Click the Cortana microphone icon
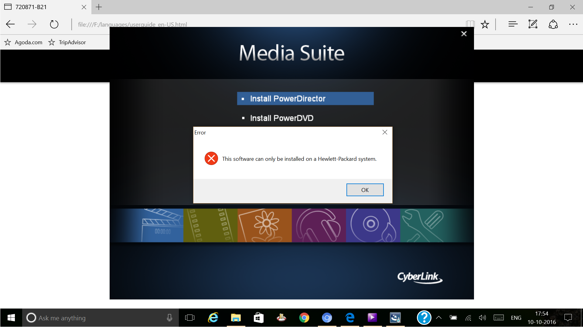The image size is (583, 327). tap(169, 318)
